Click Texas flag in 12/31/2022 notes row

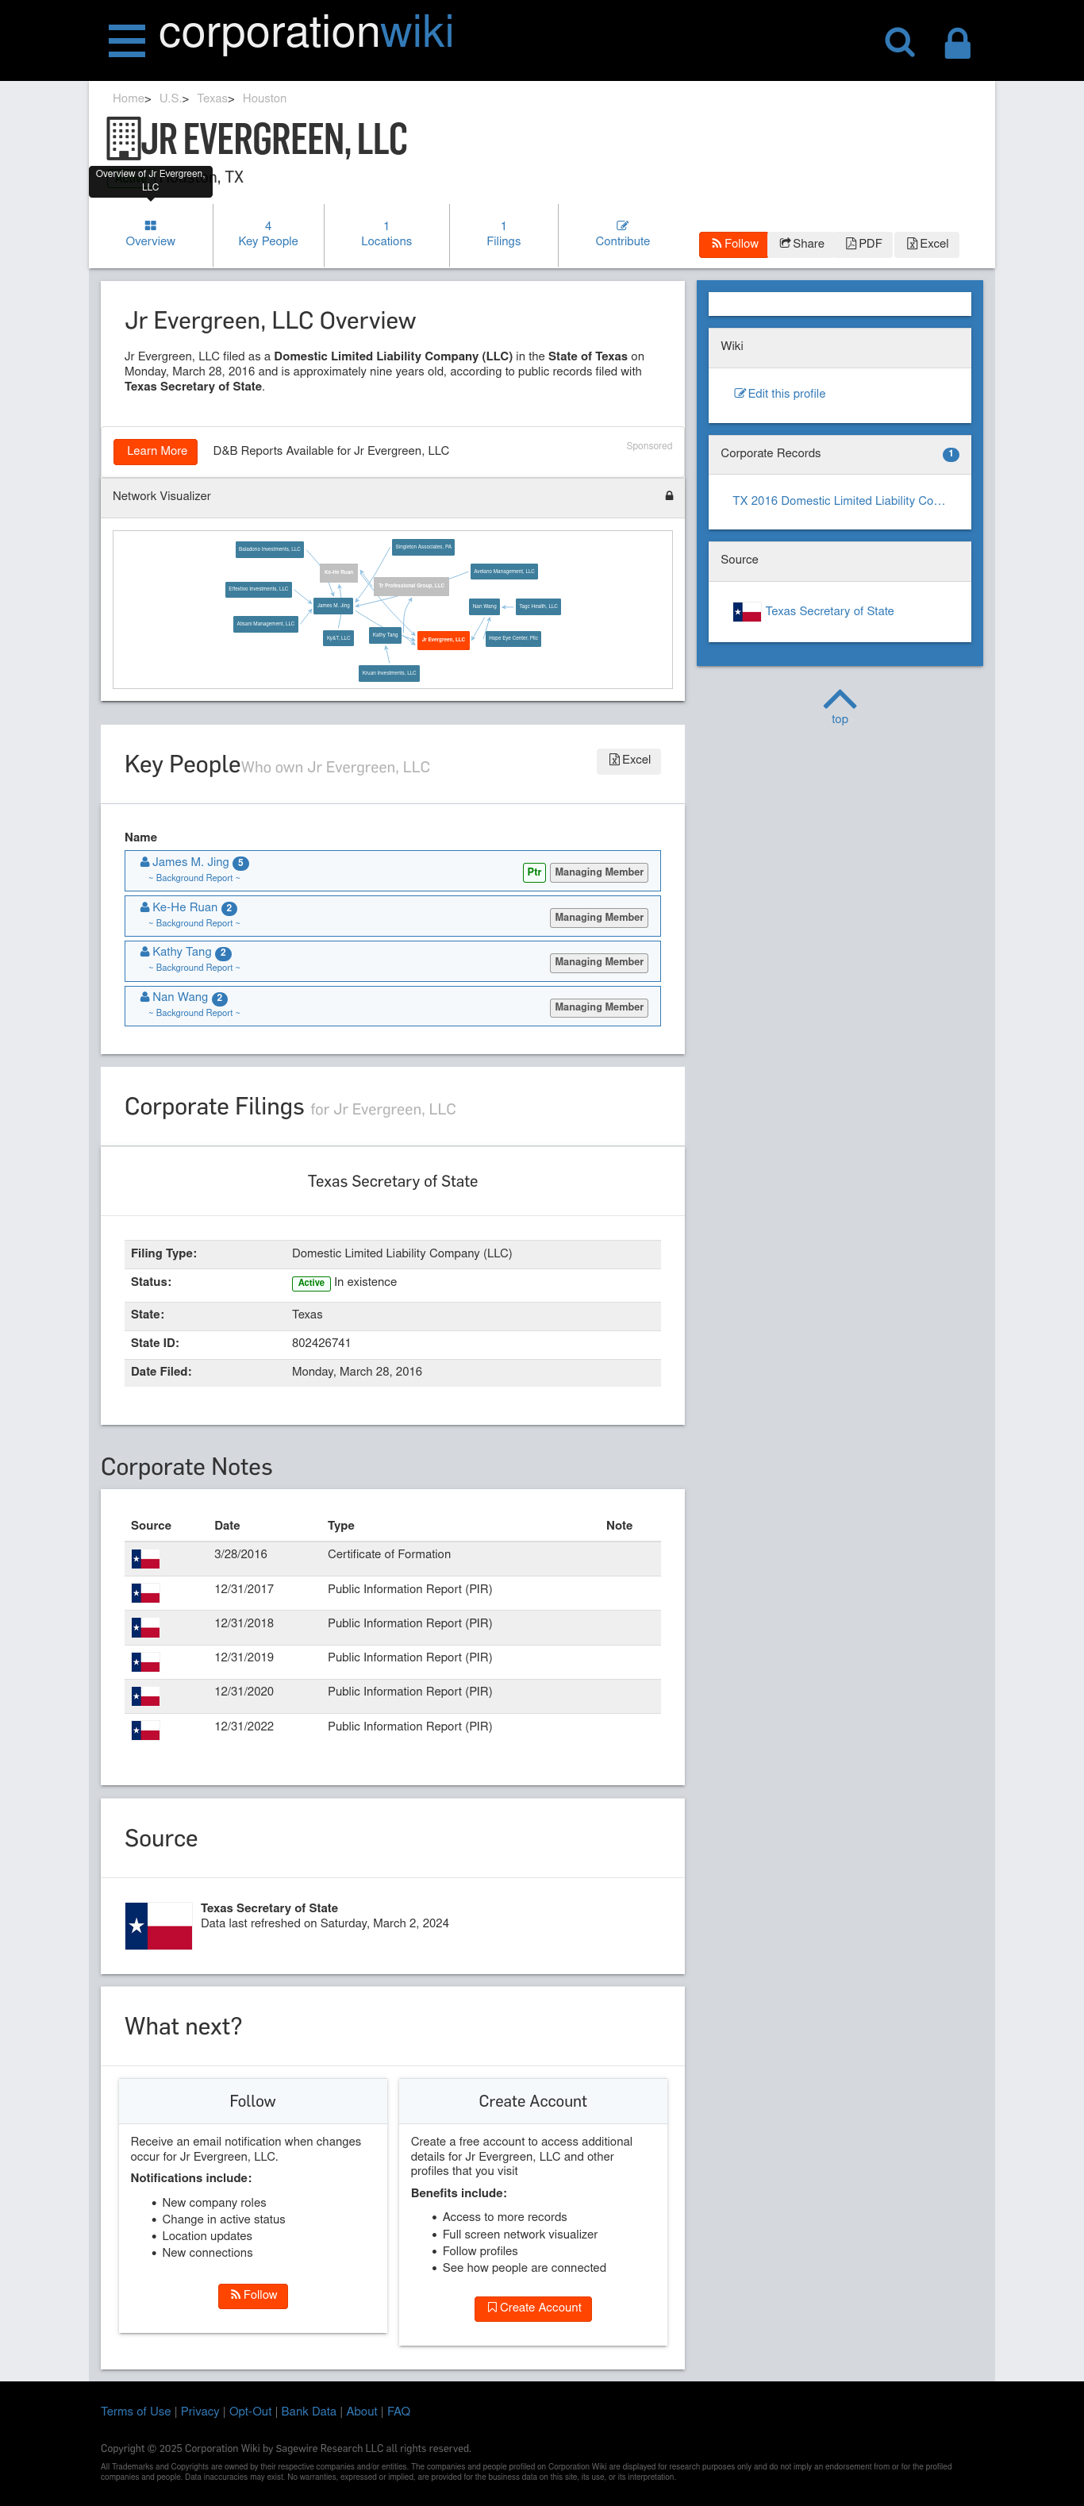pyautogui.click(x=145, y=1730)
